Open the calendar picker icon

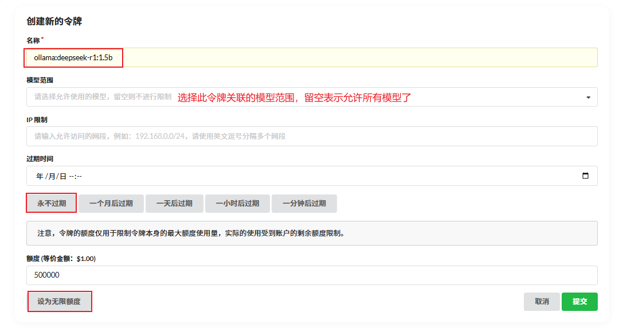585,176
